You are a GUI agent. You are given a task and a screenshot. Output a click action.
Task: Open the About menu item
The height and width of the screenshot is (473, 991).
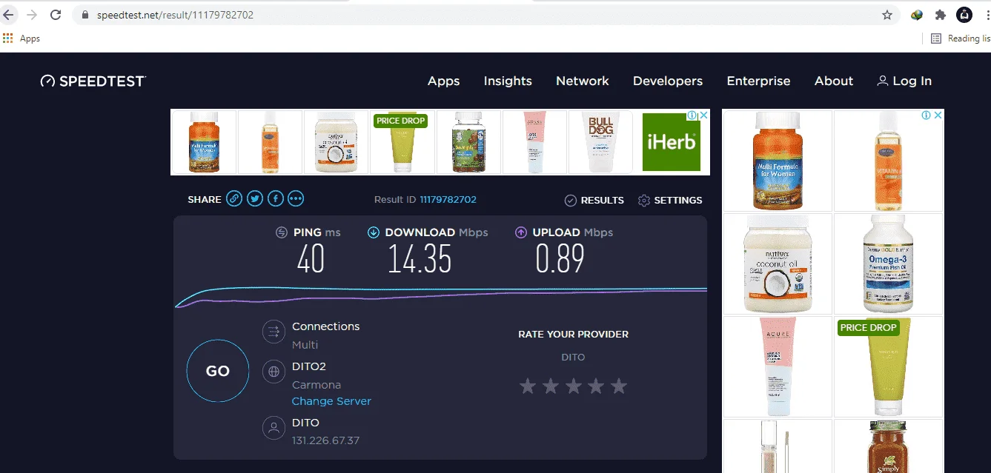(834, 81)
